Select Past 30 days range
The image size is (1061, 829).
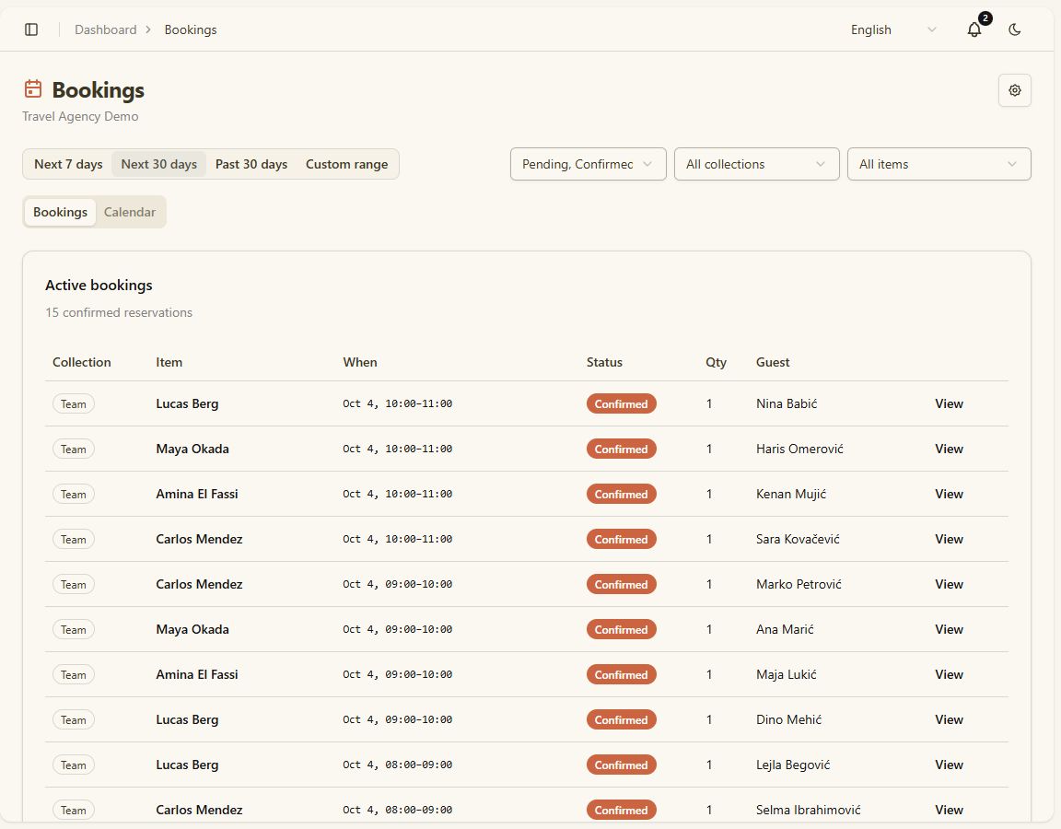click(x=251, y=164)
